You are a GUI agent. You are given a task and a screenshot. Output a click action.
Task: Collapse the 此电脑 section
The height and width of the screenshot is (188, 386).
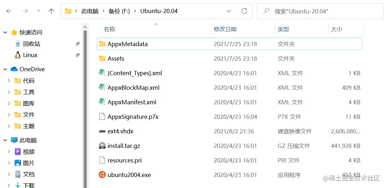(5, 140)
